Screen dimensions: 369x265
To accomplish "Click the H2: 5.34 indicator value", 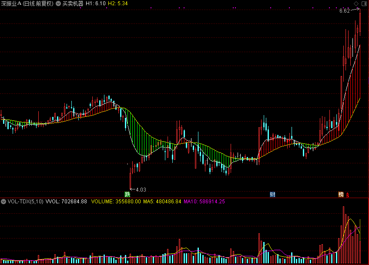I will [117, 3].
